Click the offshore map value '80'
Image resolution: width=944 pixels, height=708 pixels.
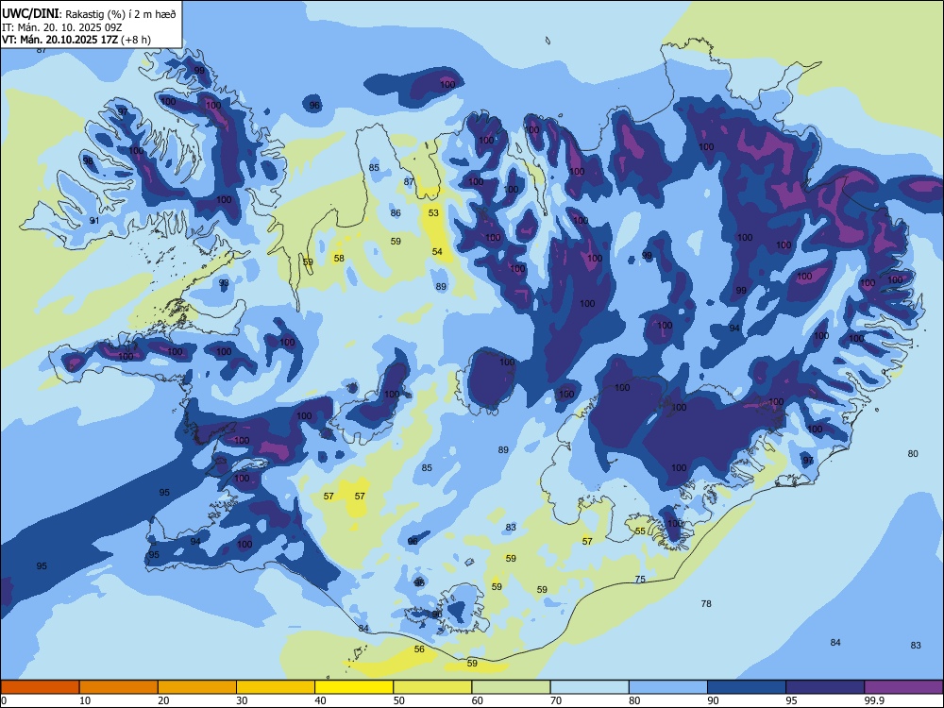[x=913, y=454]
